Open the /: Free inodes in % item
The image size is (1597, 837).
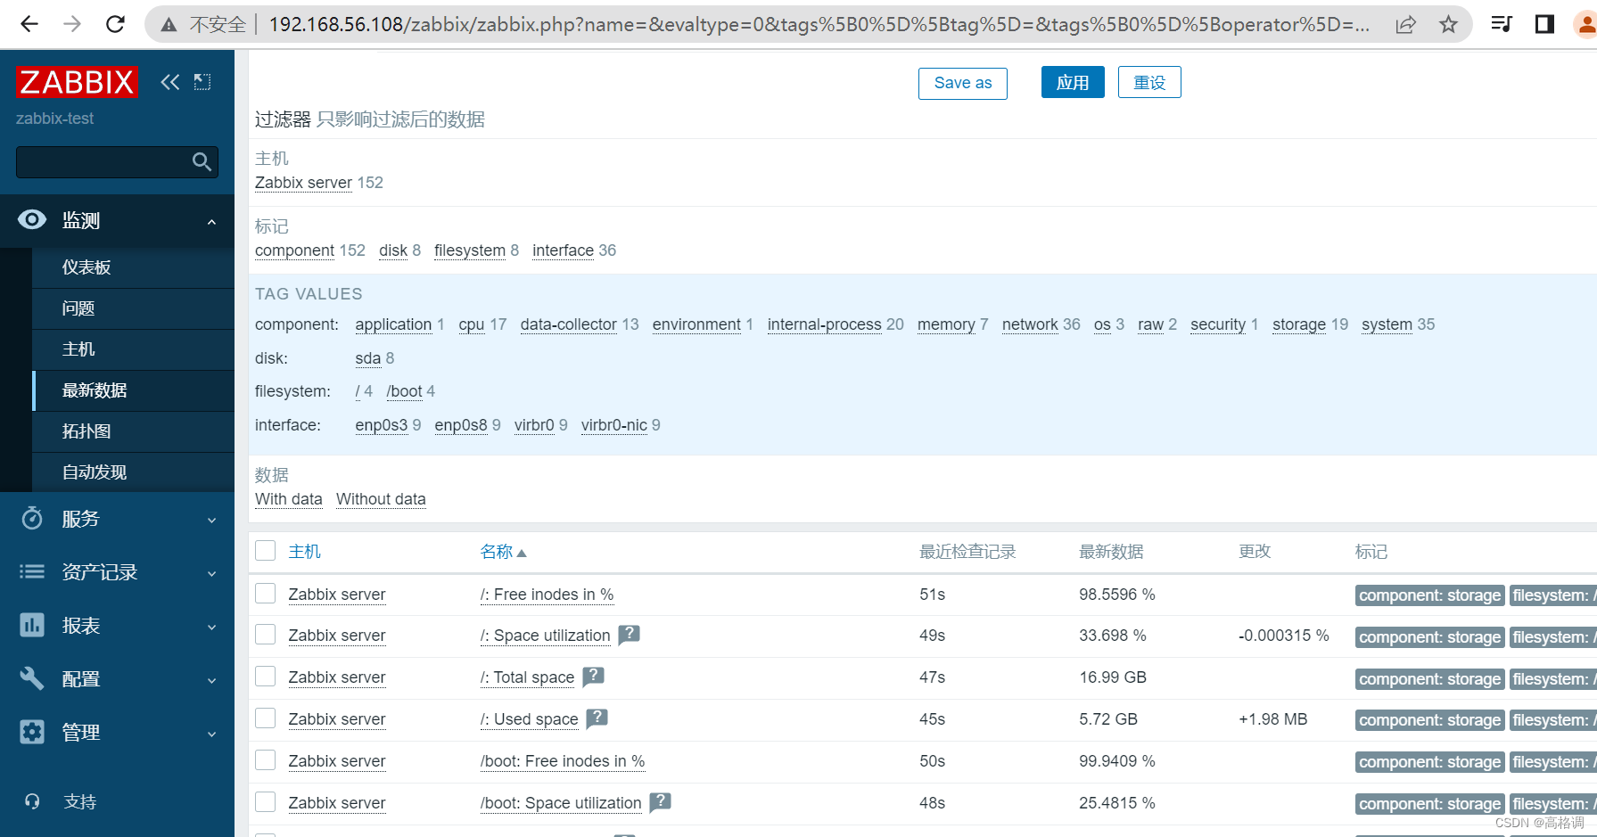(x=547, y=595)
